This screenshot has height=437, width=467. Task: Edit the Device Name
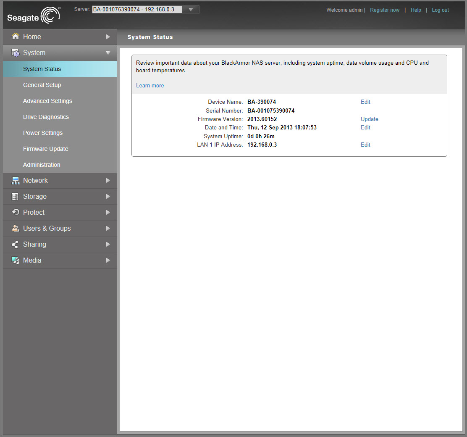pyautogui.click(x=365, y=102)
